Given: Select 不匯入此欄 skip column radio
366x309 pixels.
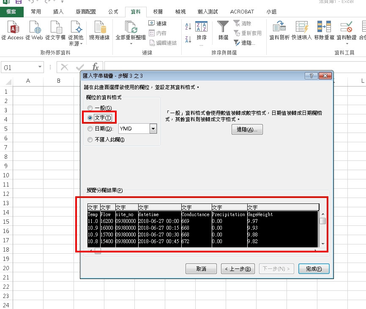Looking at the screenshot, I should (x=90, y=140).
